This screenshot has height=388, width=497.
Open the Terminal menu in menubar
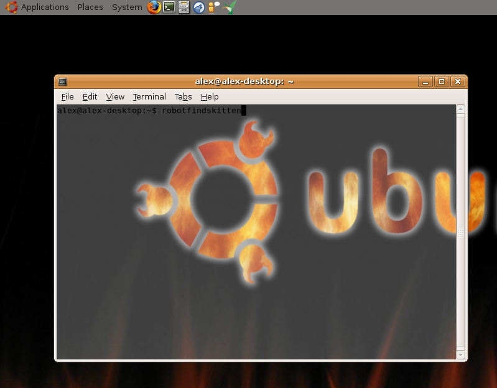149,96
